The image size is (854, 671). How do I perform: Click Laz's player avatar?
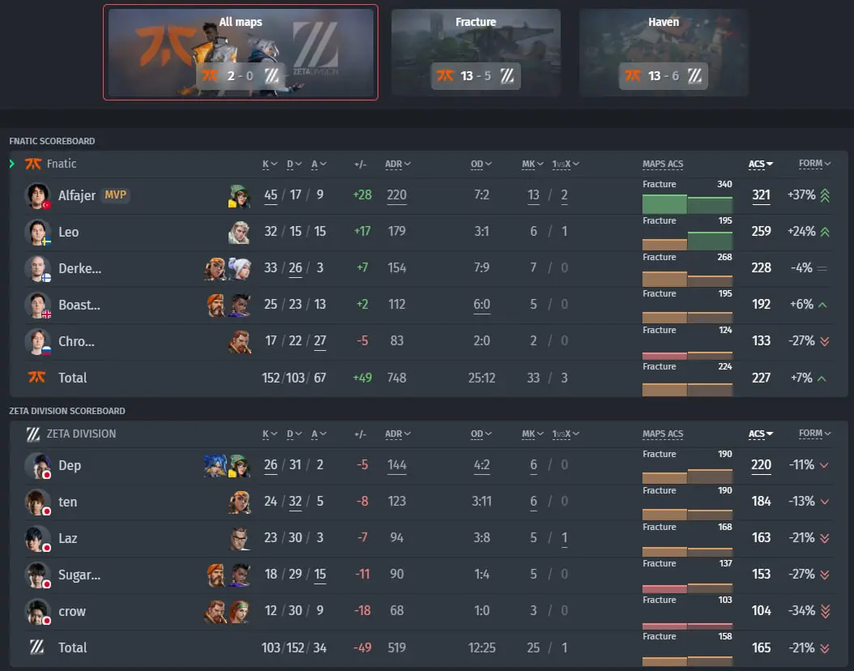point(37,539)
